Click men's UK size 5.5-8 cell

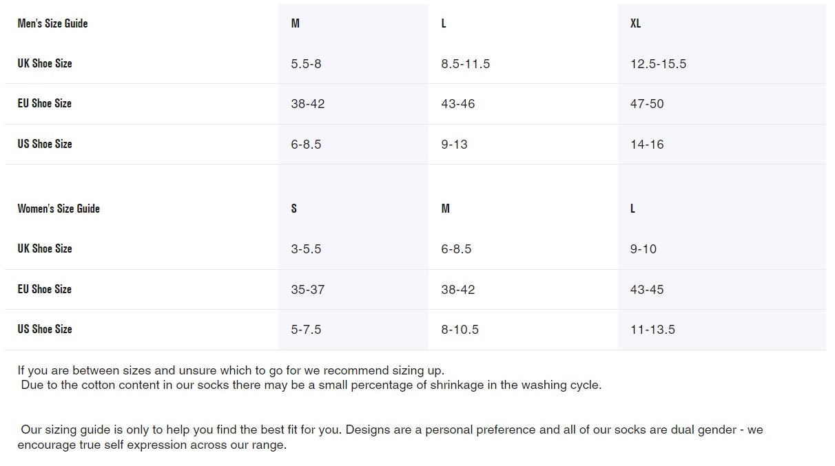coord(306,64)
